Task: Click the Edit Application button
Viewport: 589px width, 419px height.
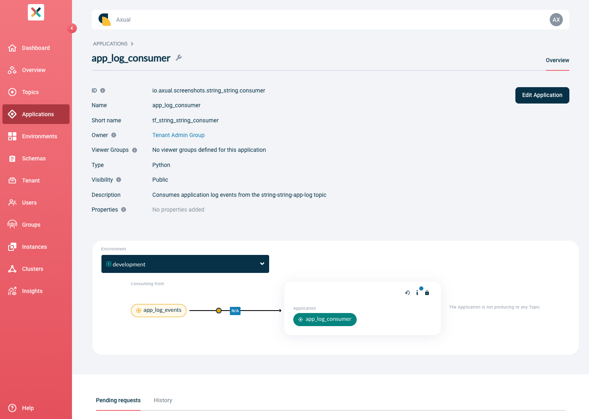Action: click(542, 95)
